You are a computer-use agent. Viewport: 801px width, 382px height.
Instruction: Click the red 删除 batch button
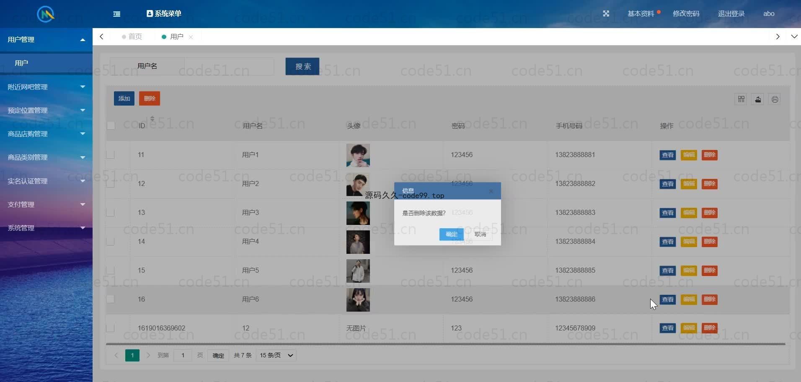(x=150, y=98)
